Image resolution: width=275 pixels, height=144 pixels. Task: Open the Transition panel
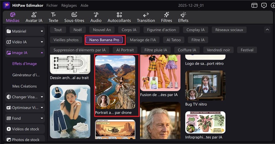click(x=146, y=17)
